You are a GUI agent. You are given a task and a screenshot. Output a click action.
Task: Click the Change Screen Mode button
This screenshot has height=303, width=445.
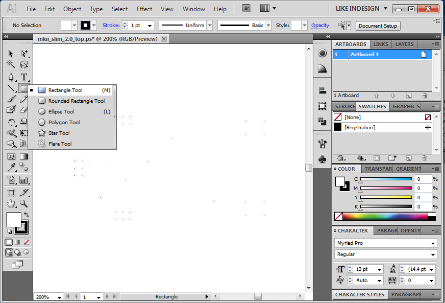coord(17,264)
